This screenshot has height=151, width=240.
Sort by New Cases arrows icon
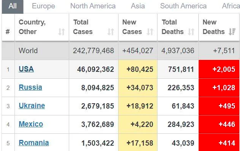pyautogui.click(x=150, y=32)
